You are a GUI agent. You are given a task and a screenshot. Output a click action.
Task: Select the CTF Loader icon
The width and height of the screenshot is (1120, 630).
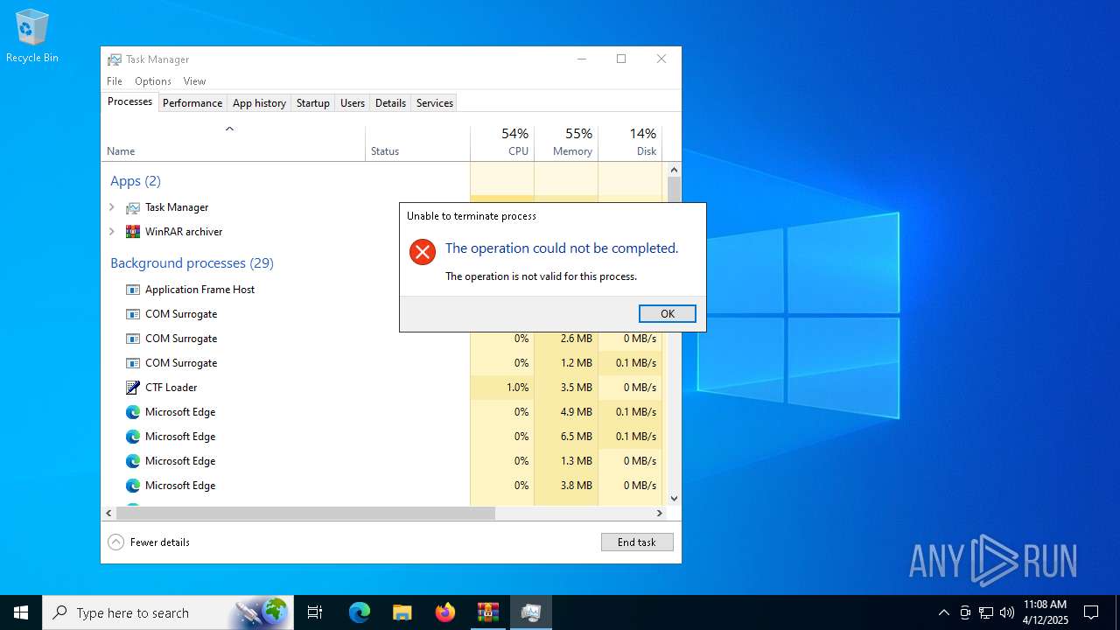click(x=133, y=388)
